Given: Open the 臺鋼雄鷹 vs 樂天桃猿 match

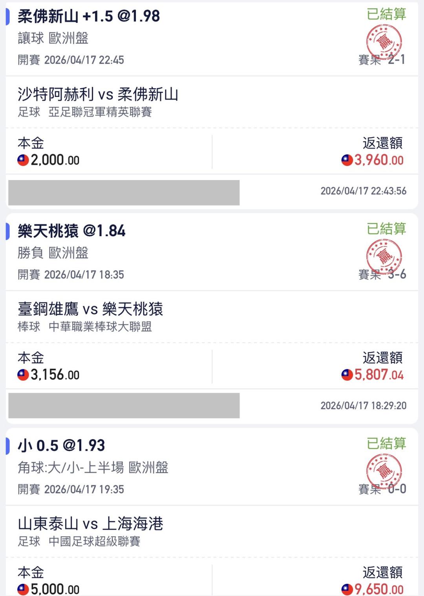Looking at the screenshot, I should coord(90,309).
